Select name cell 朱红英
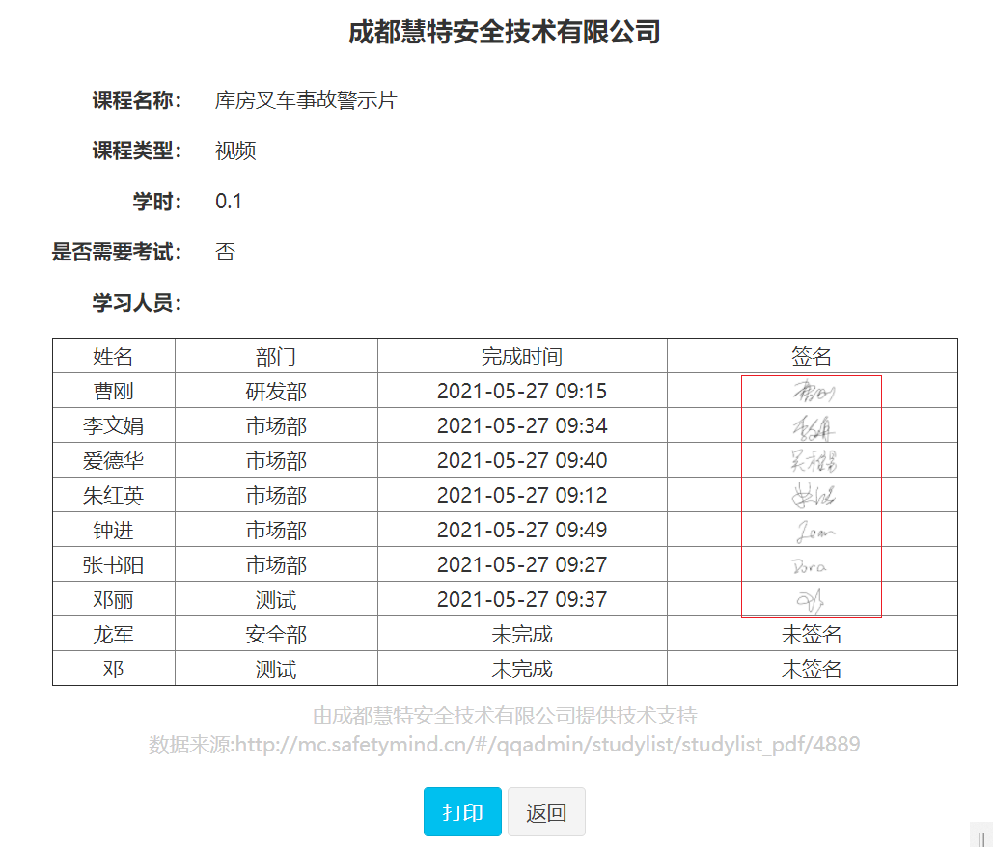This screenshot has height=847, width=993. 113,496
